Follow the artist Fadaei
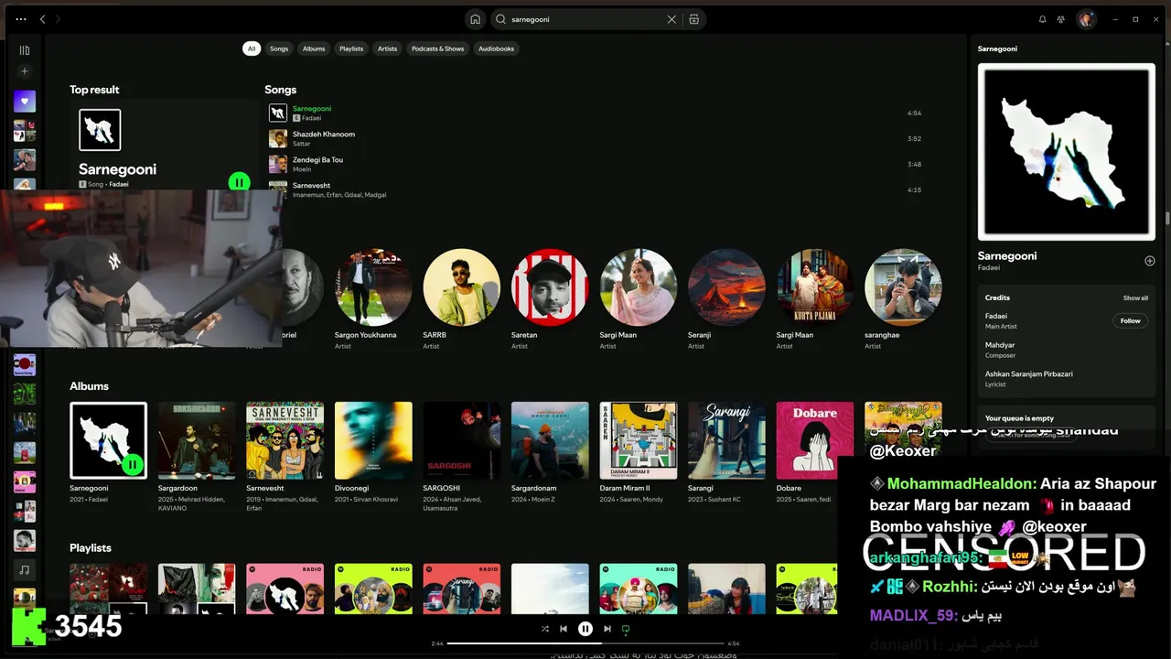 pyautogui.click(x=1131, y=321)
